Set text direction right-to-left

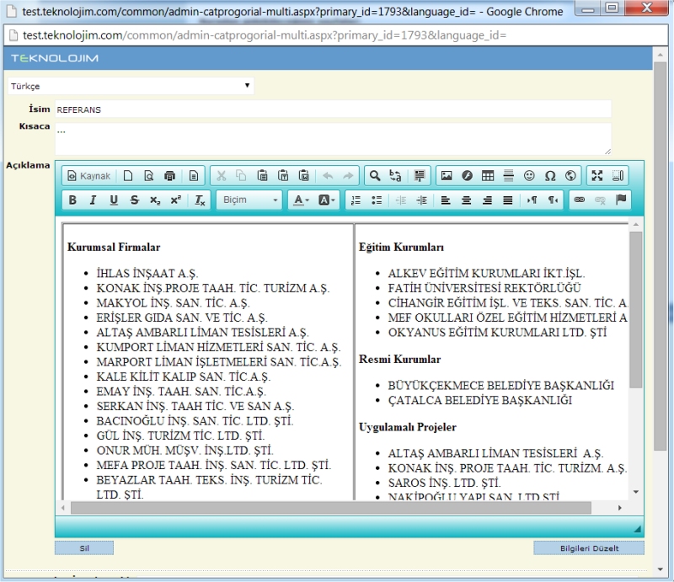(553, 200)
